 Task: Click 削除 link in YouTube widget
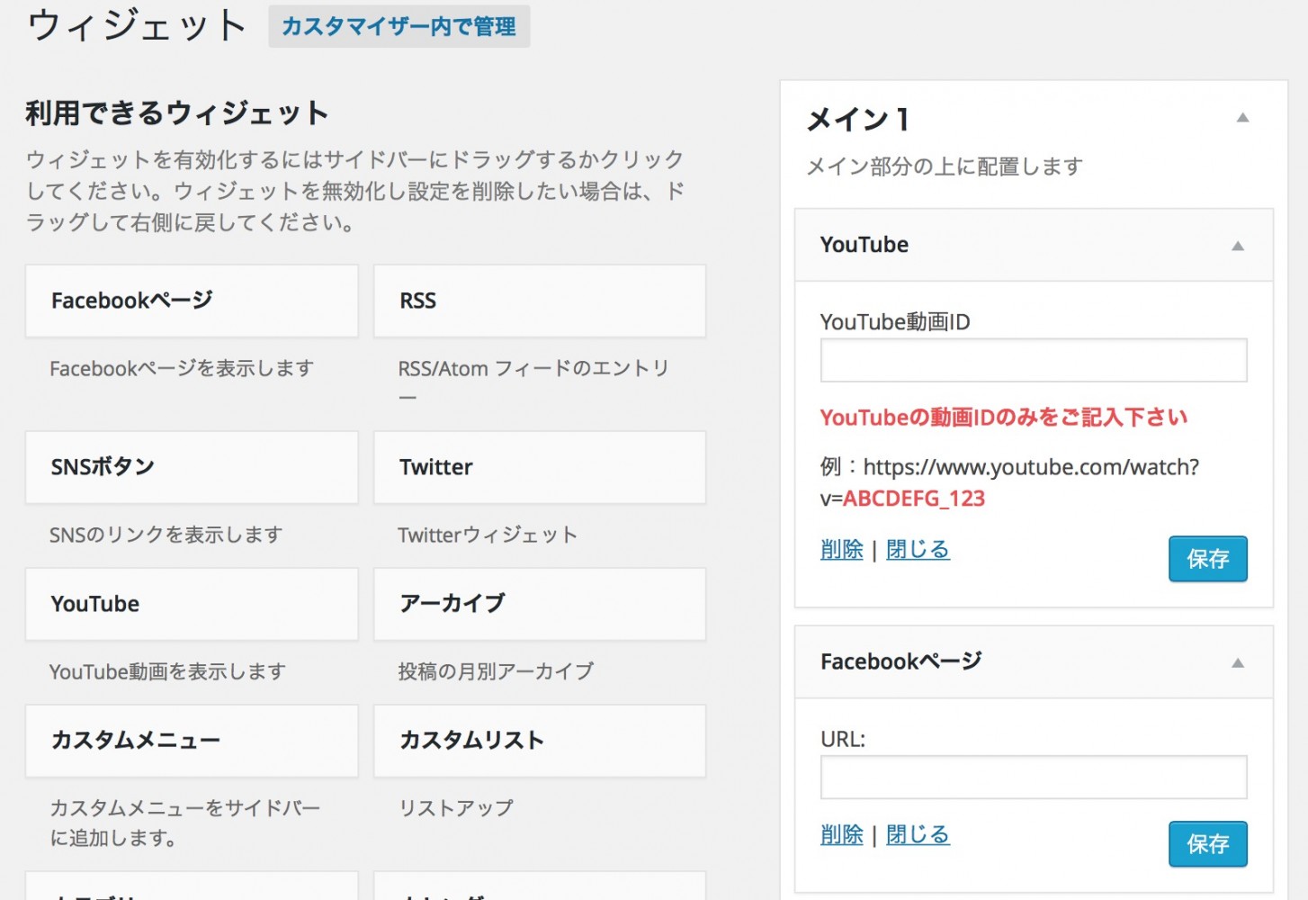841,549
